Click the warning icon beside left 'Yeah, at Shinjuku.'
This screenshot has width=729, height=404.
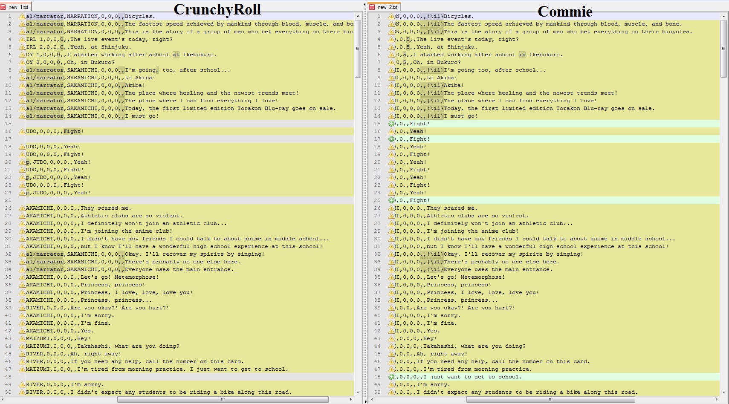coord(22,47)
